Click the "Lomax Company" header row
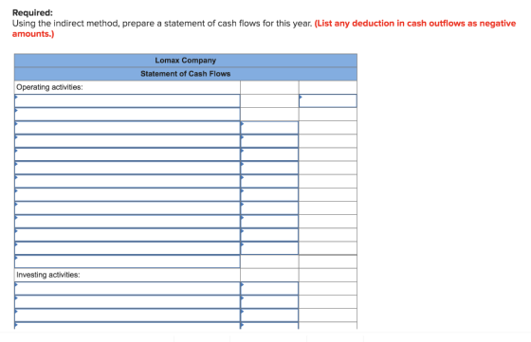This screenshot has height=342, width=531. [x=186, y=61]
